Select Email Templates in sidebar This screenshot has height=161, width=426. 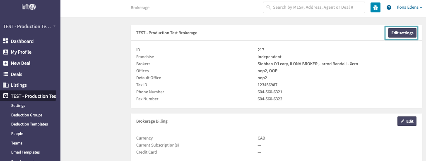click(x=25, y=152)
